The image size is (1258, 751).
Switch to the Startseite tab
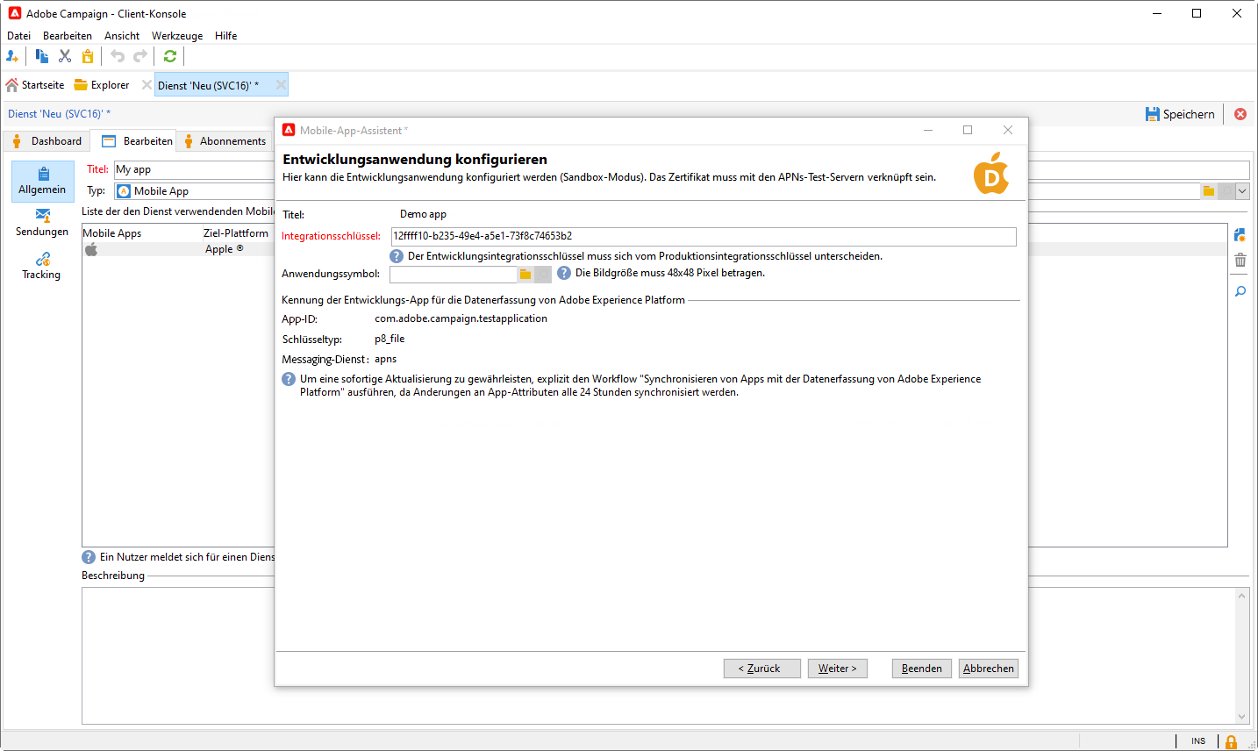click(x=35, y=85)
